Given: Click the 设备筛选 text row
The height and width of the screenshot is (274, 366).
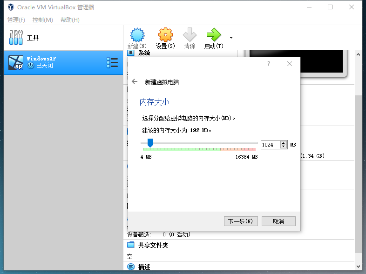Looking at the screenshot, I should [x=159, y=234].
